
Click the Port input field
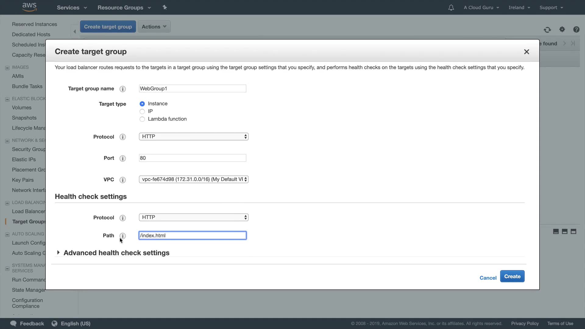(192, 158)
